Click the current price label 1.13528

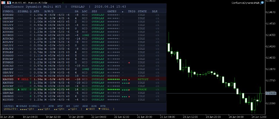(x=271, y=93)
